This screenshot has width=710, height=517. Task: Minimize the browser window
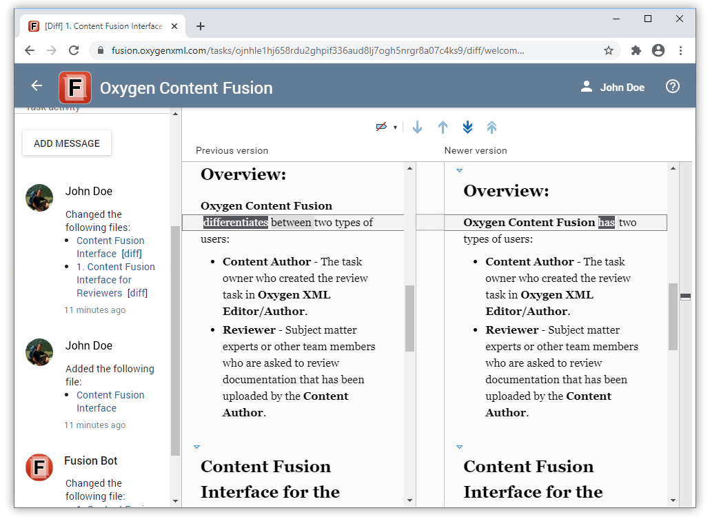click(x=616, y=19)
